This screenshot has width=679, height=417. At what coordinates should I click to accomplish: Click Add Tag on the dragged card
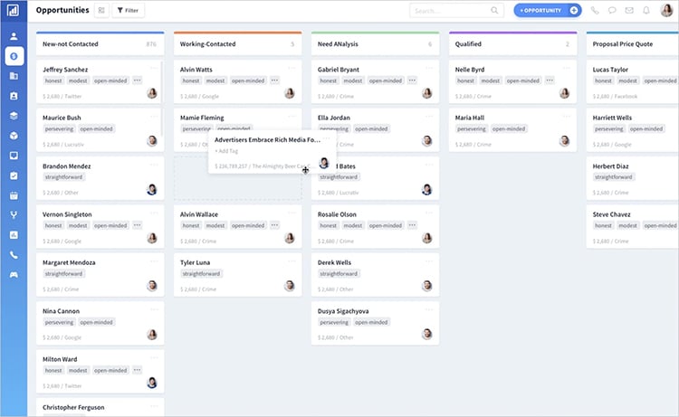[228, 151]
